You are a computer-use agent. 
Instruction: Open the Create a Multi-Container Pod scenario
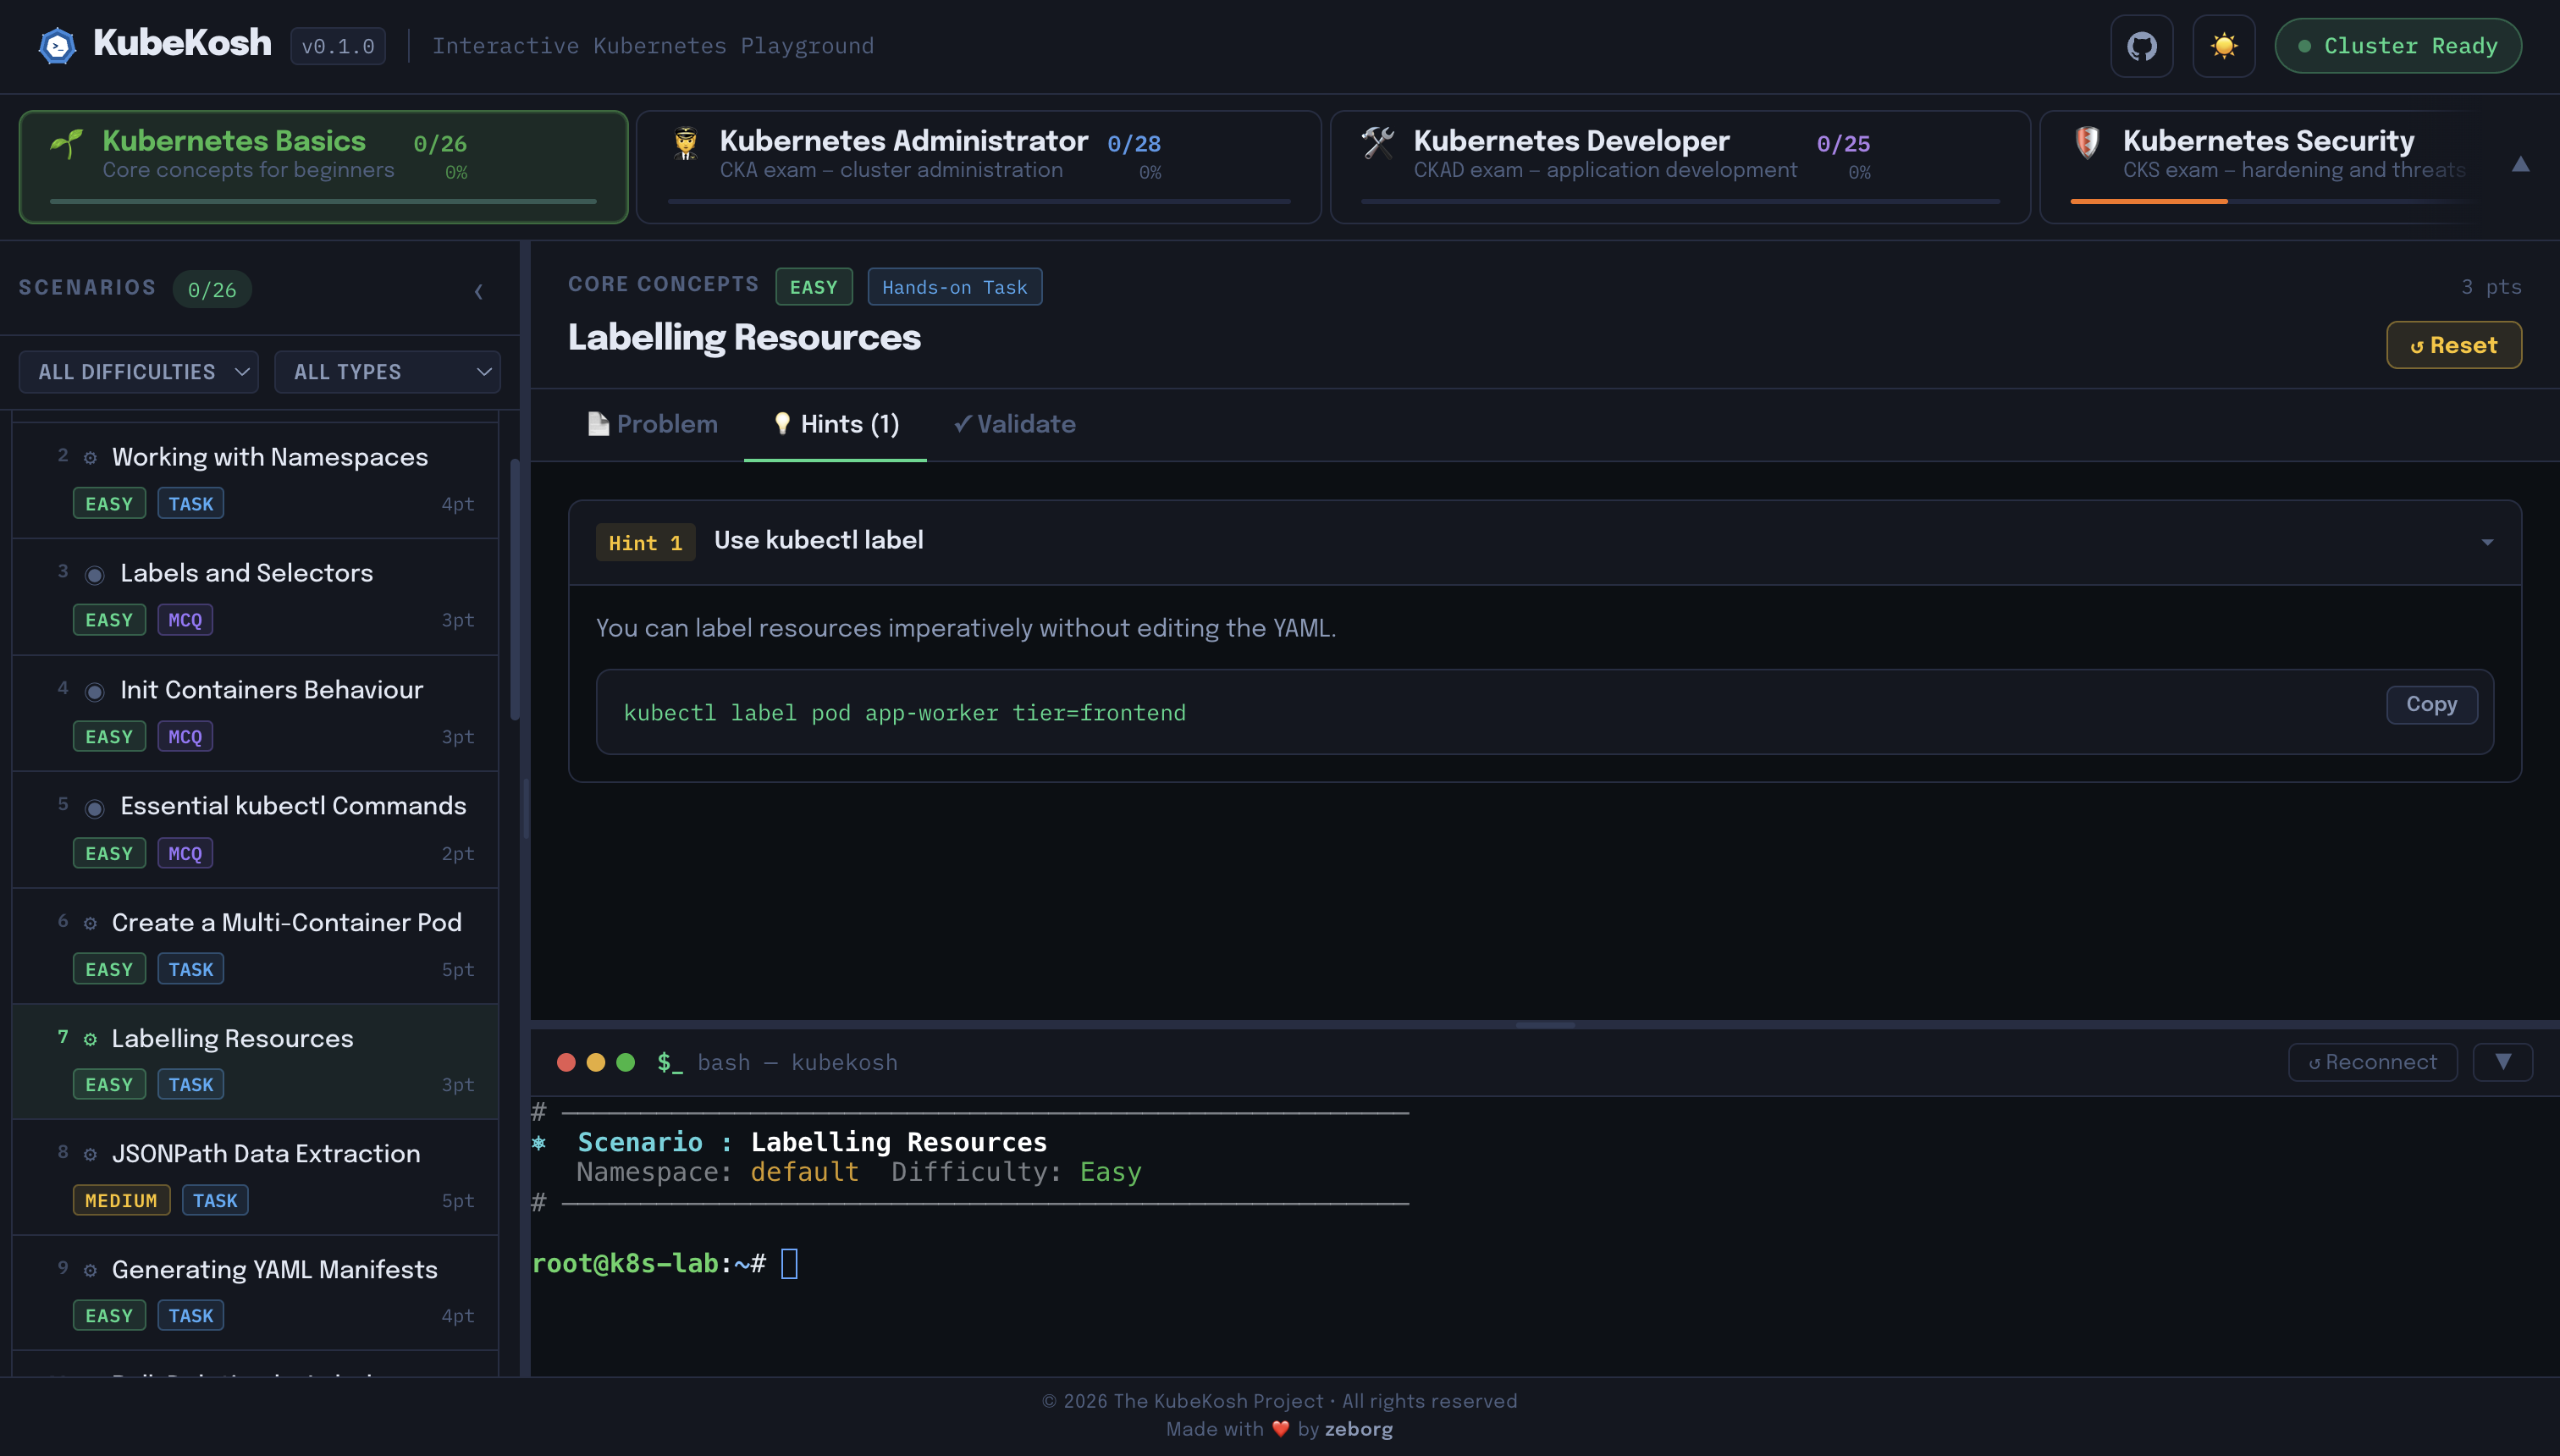255,946
